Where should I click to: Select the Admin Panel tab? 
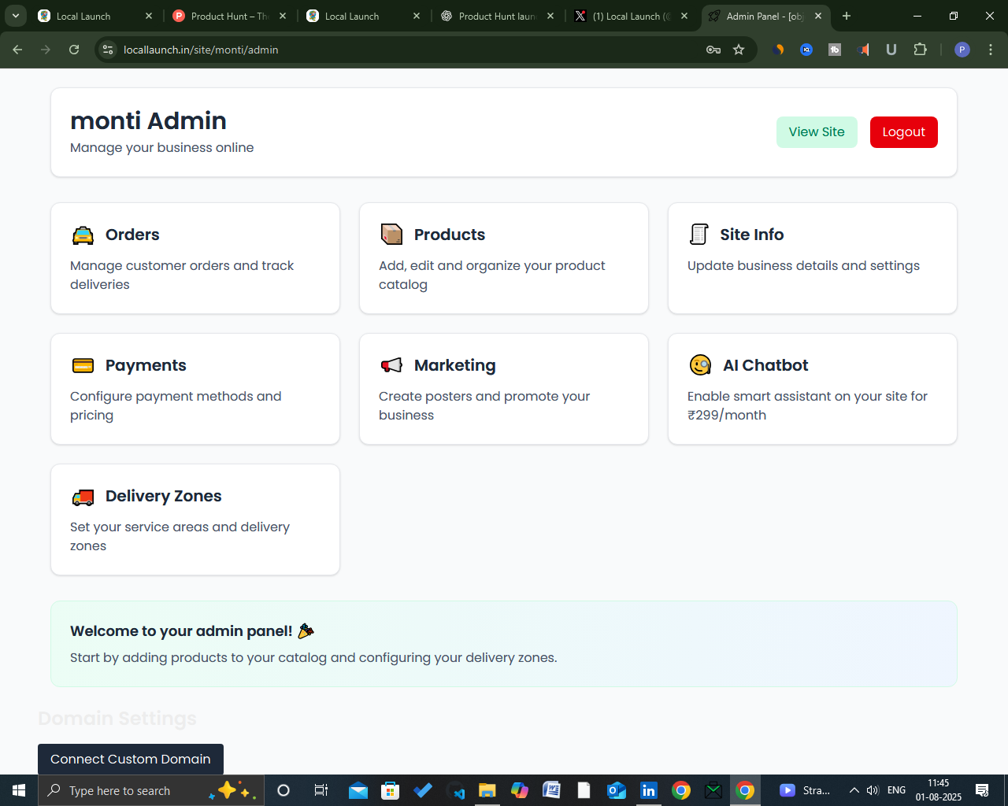point(764,16)
